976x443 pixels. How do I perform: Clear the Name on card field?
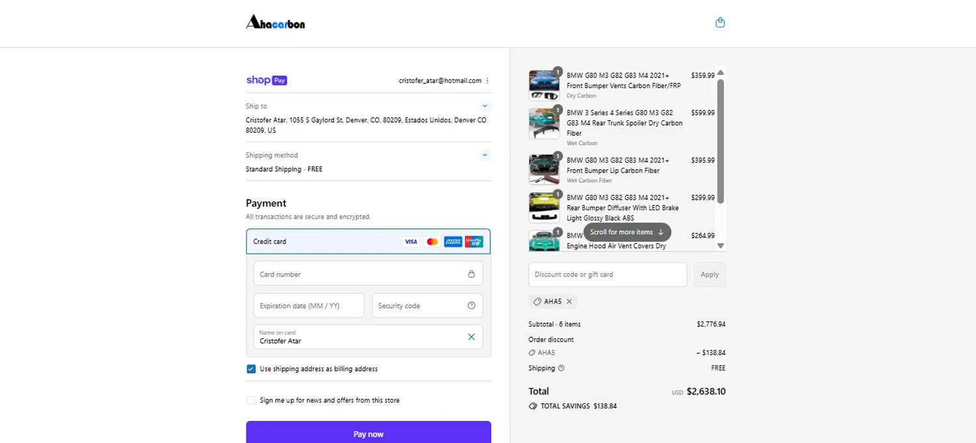[471, 337]
